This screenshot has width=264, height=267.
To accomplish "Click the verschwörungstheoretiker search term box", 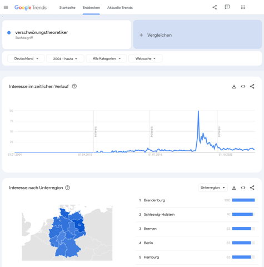I will [67, 34].
